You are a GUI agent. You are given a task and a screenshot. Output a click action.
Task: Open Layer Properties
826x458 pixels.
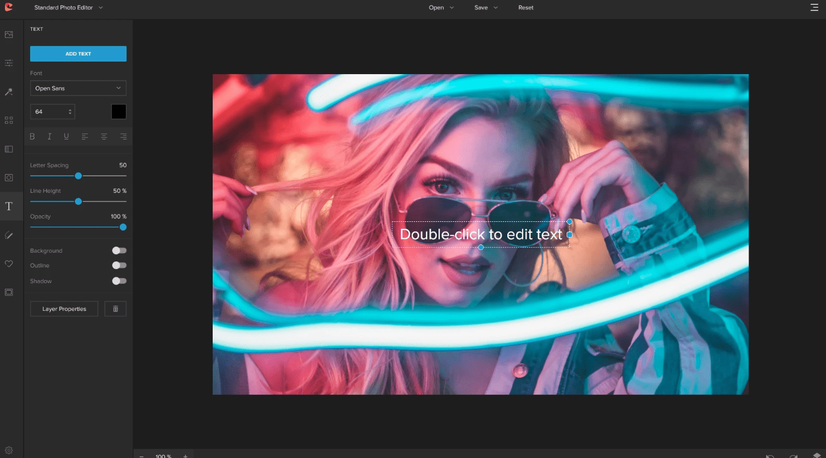64,309
